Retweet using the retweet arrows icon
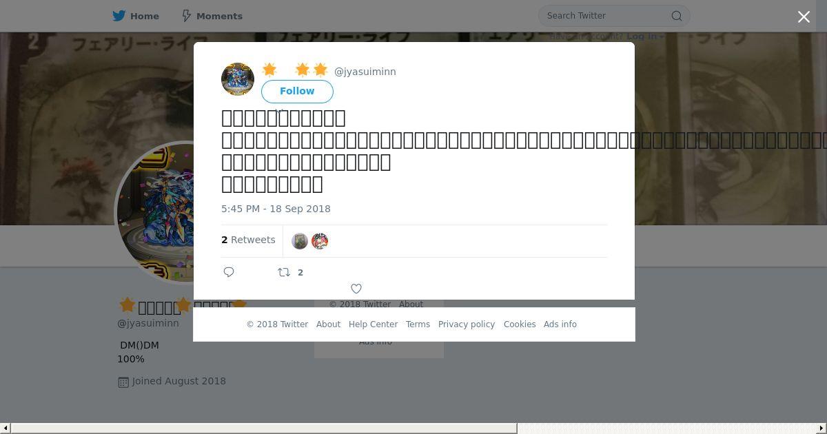This screenshot has width=827, height=434. tap(284, 272)
